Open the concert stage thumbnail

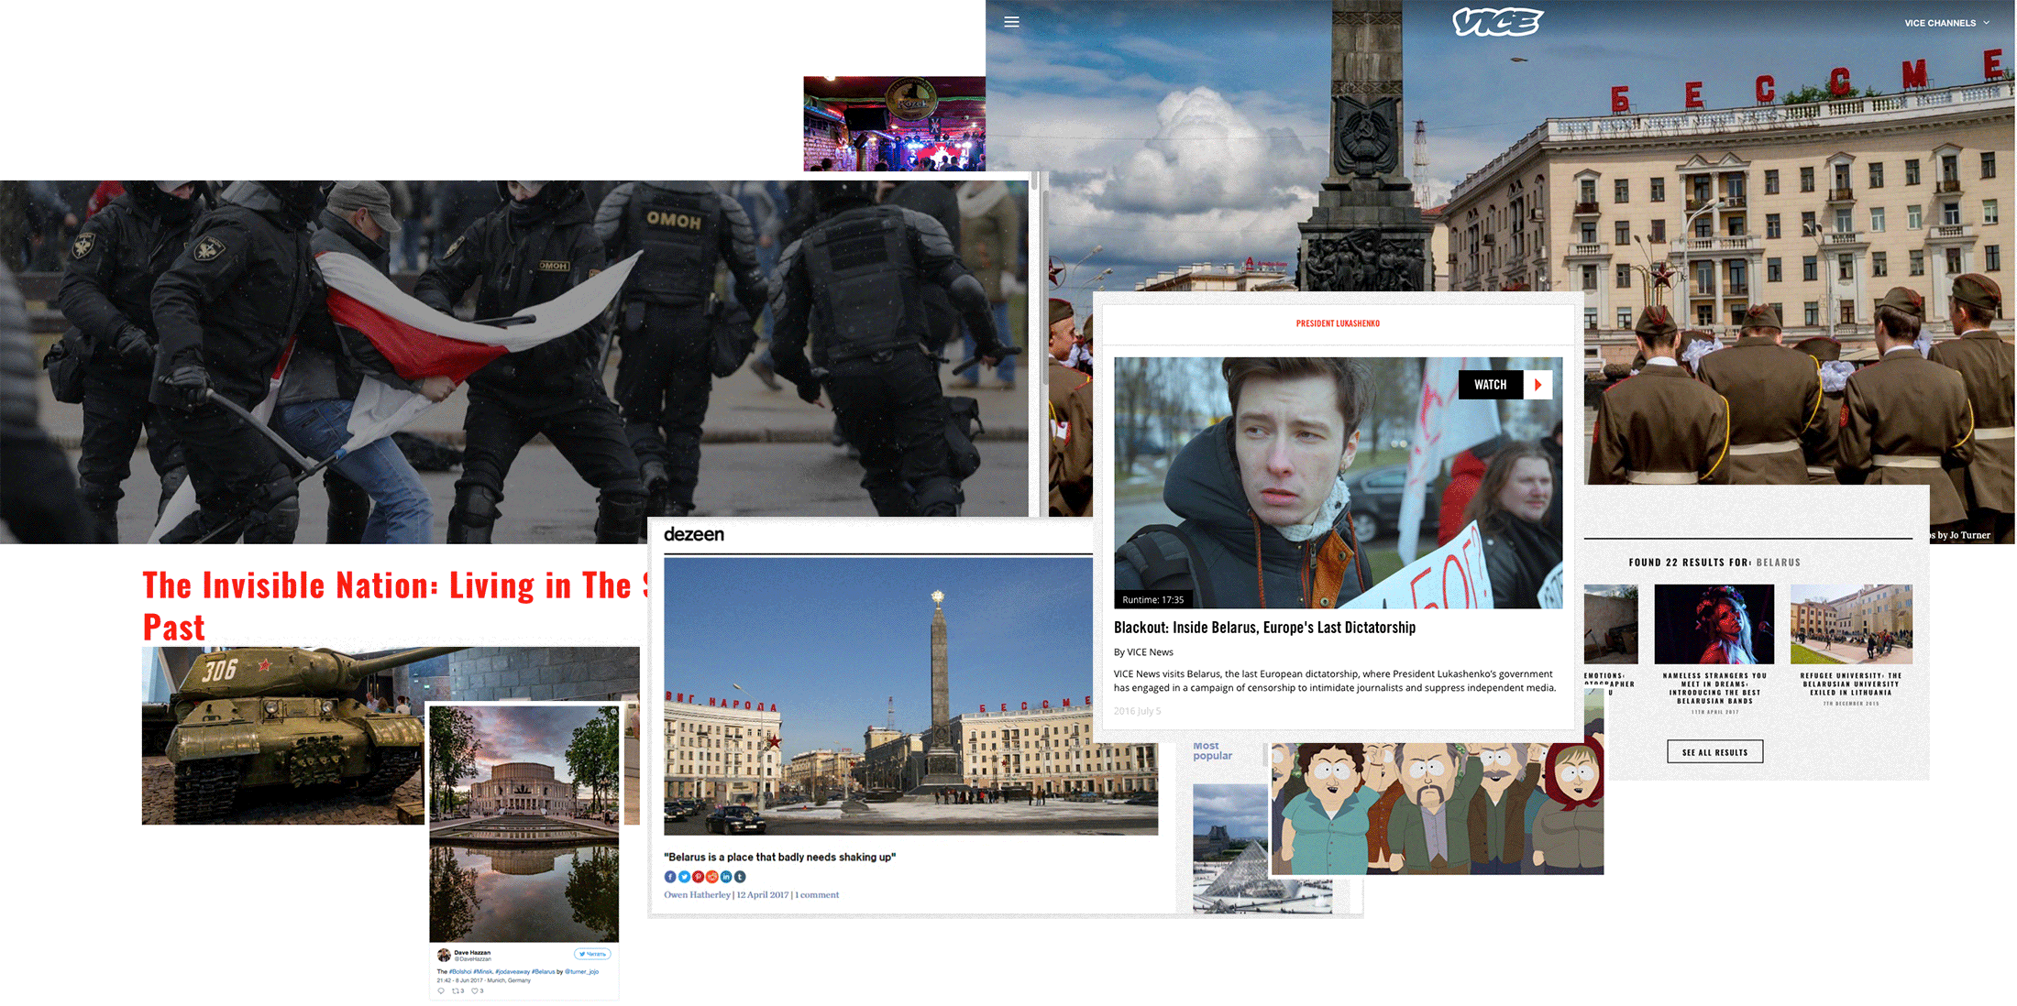click(895, 124)
